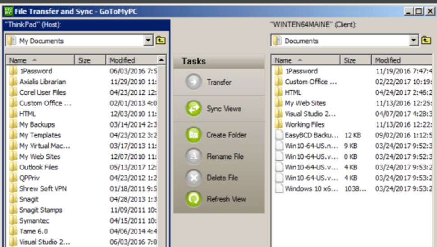Screen dimensions: 437x247
Task: Select the Outlook Files folder on the host
Action: coord(38,167)
